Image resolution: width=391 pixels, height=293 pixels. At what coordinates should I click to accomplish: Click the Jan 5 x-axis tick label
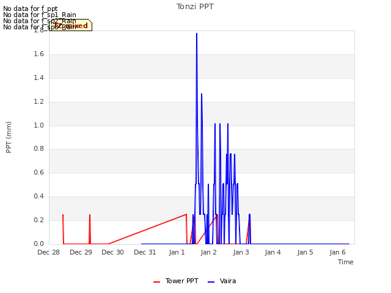[x=305, y=252]
